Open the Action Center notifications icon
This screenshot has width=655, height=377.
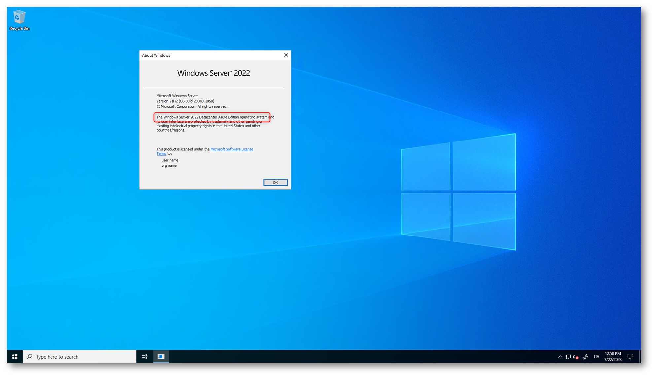pos(630,357)
